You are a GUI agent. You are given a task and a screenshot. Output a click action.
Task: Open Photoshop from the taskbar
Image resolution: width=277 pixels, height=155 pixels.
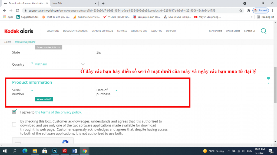pos(55,151)
